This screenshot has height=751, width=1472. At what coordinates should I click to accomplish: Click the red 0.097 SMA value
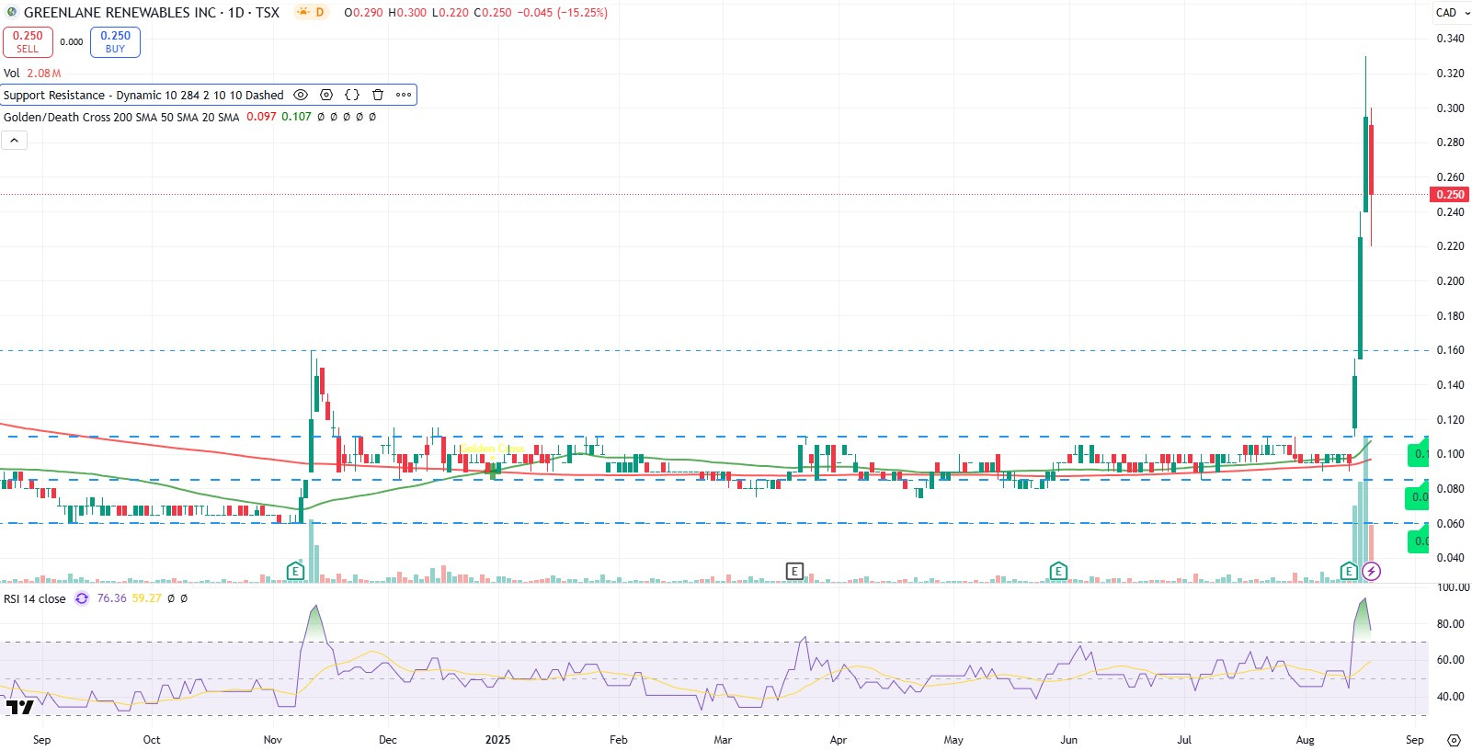point(261,117)
